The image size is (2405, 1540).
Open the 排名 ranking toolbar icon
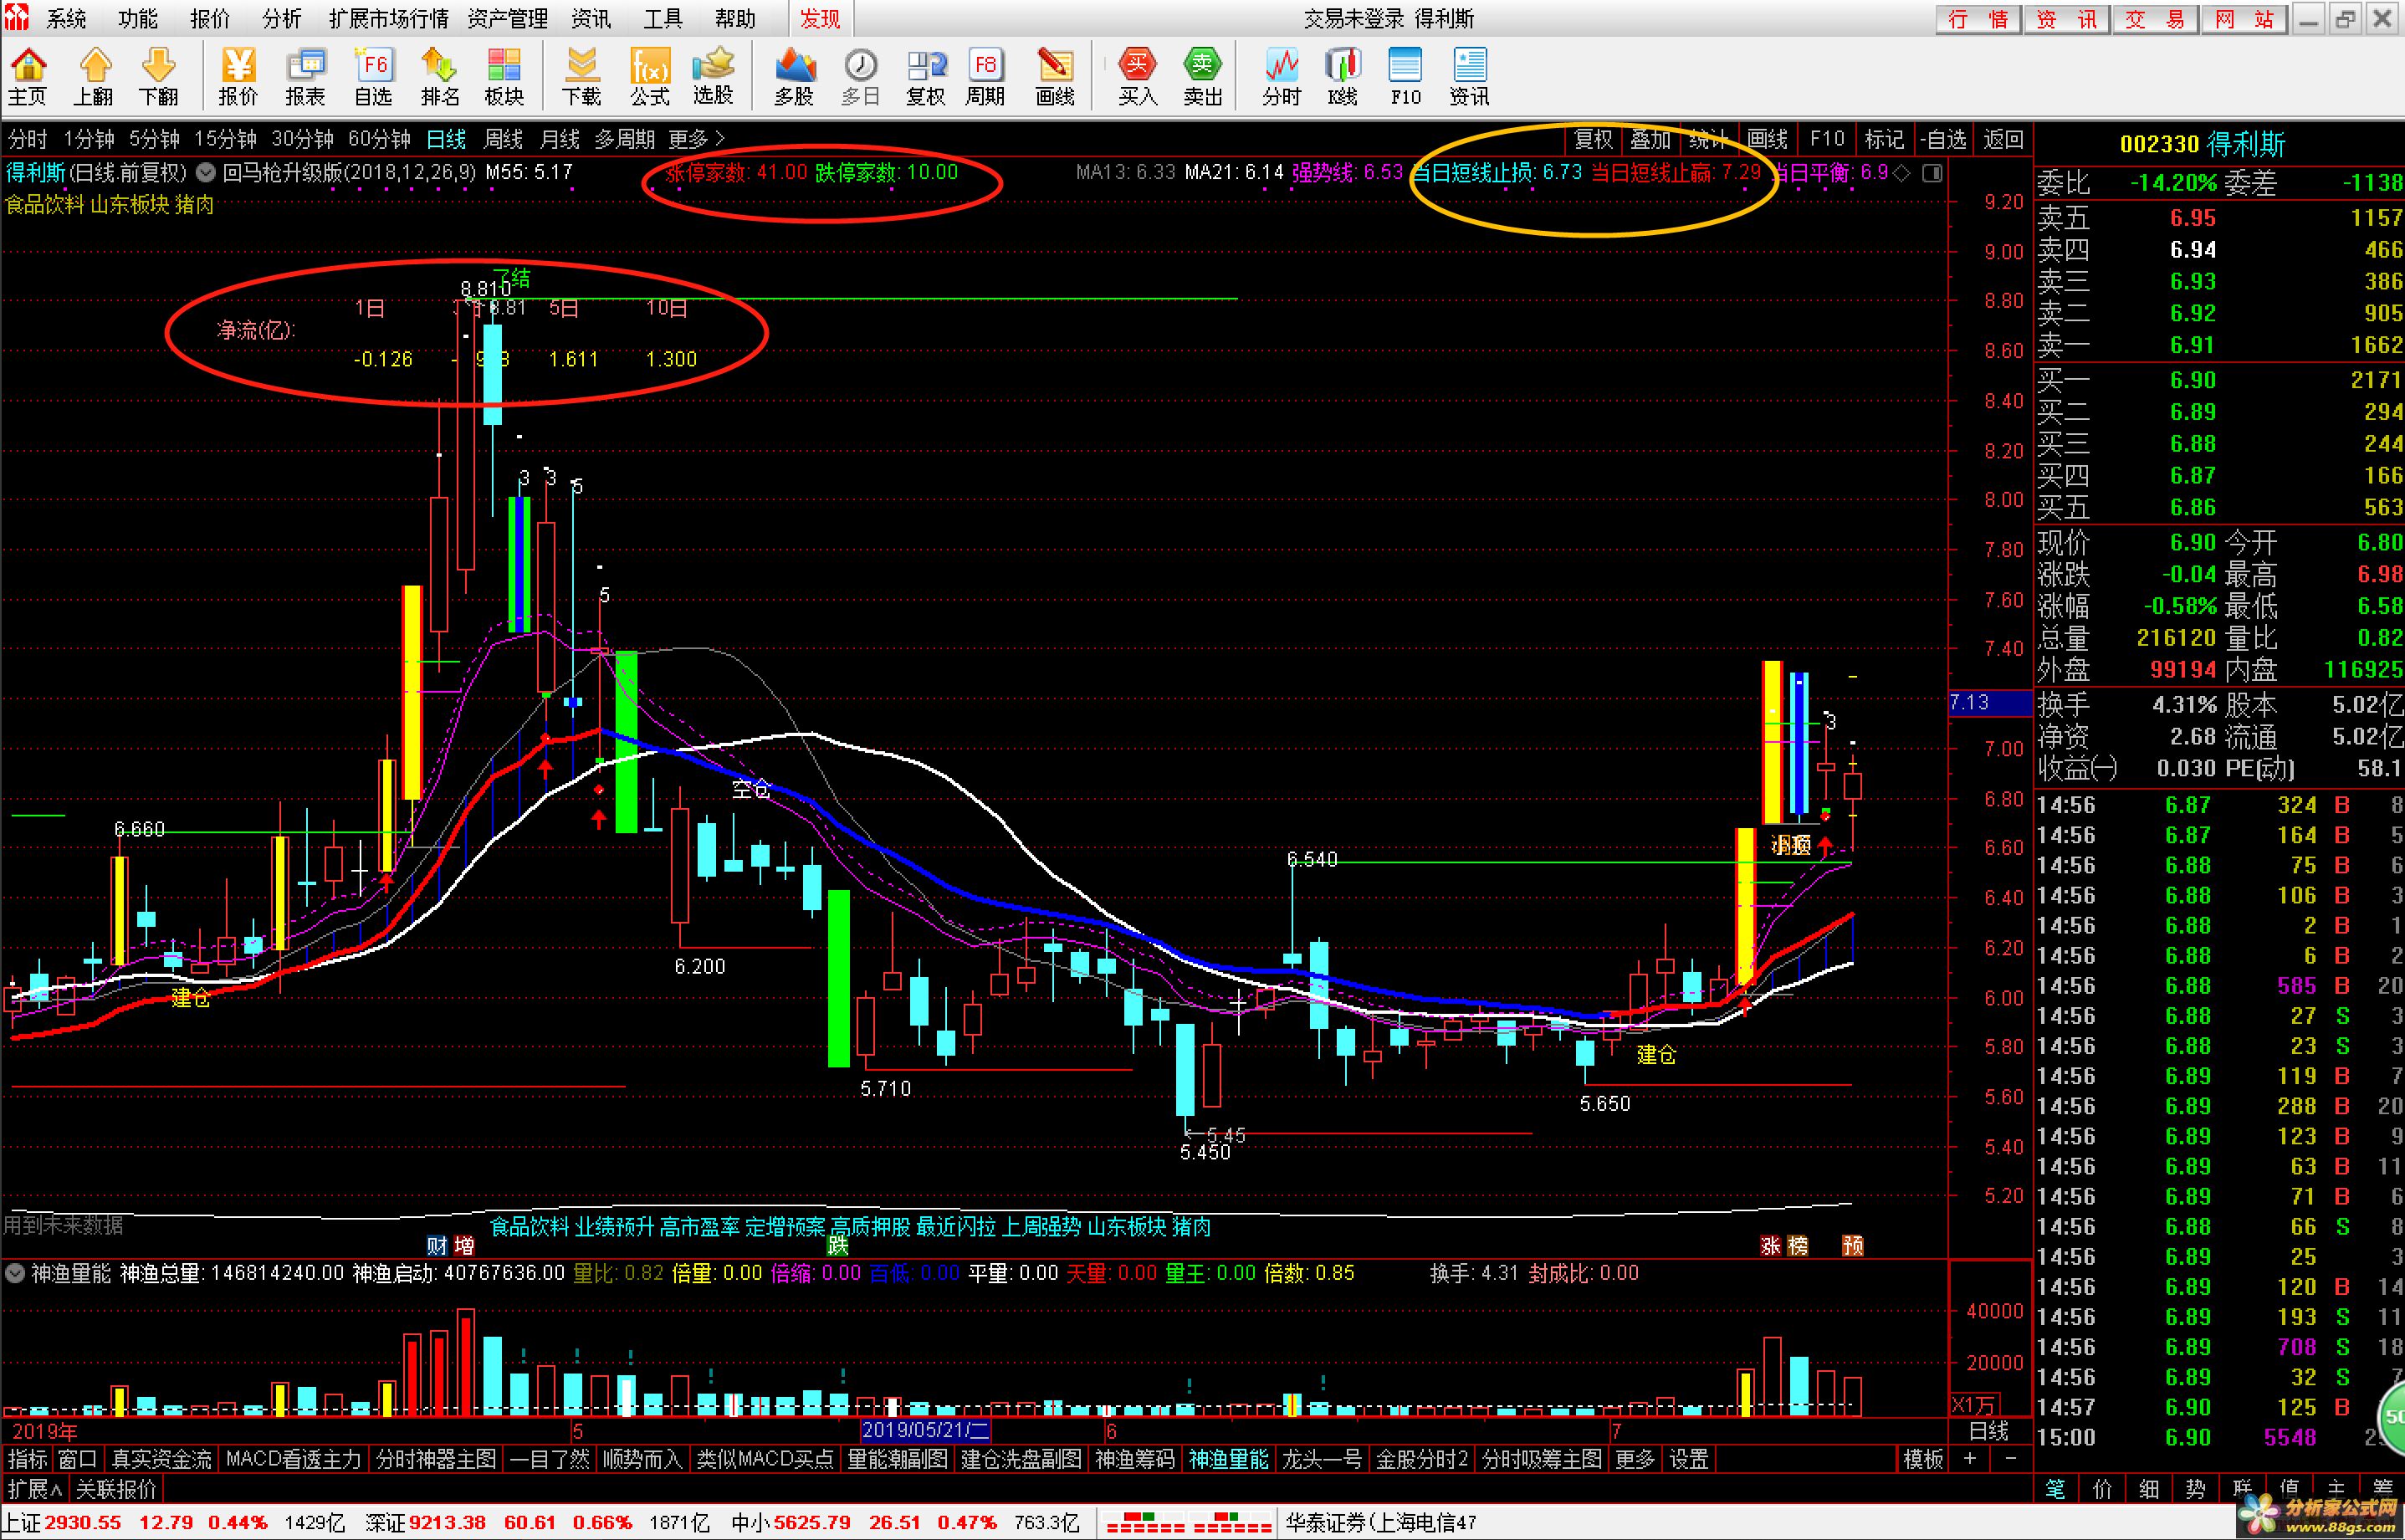[x=440, y=76]
